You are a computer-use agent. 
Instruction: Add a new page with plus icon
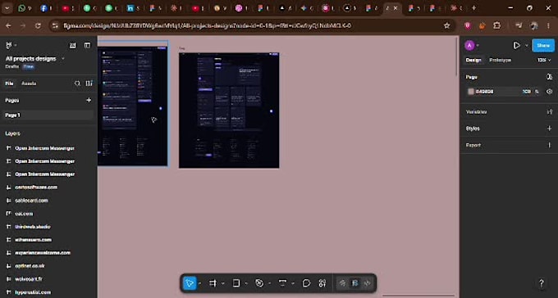[x=89, y=100]
